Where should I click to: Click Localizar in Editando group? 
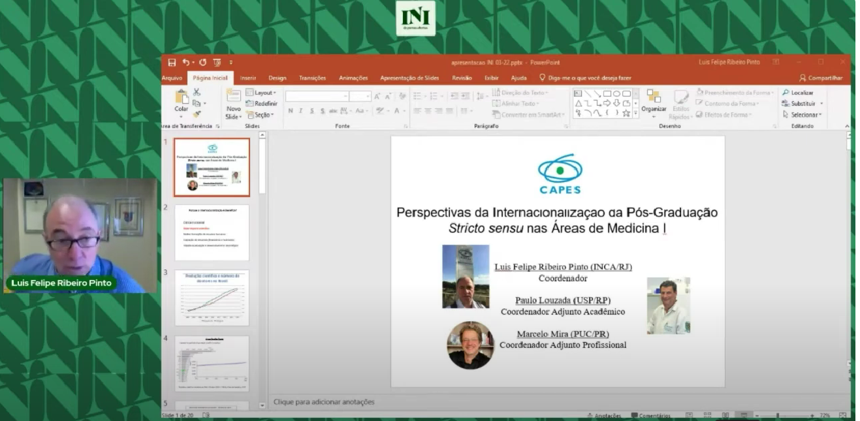coord(798,93)
